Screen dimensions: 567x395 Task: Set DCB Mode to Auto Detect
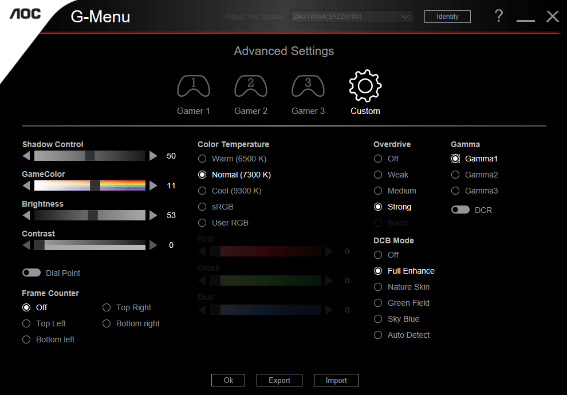401,335
